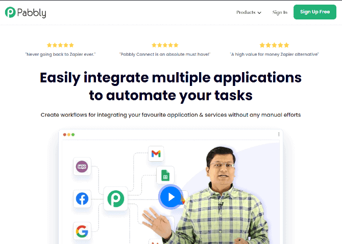Click the subheading beginning "Create workflows for integrating"
Viewport: 342px width, 244px height.
170,115
